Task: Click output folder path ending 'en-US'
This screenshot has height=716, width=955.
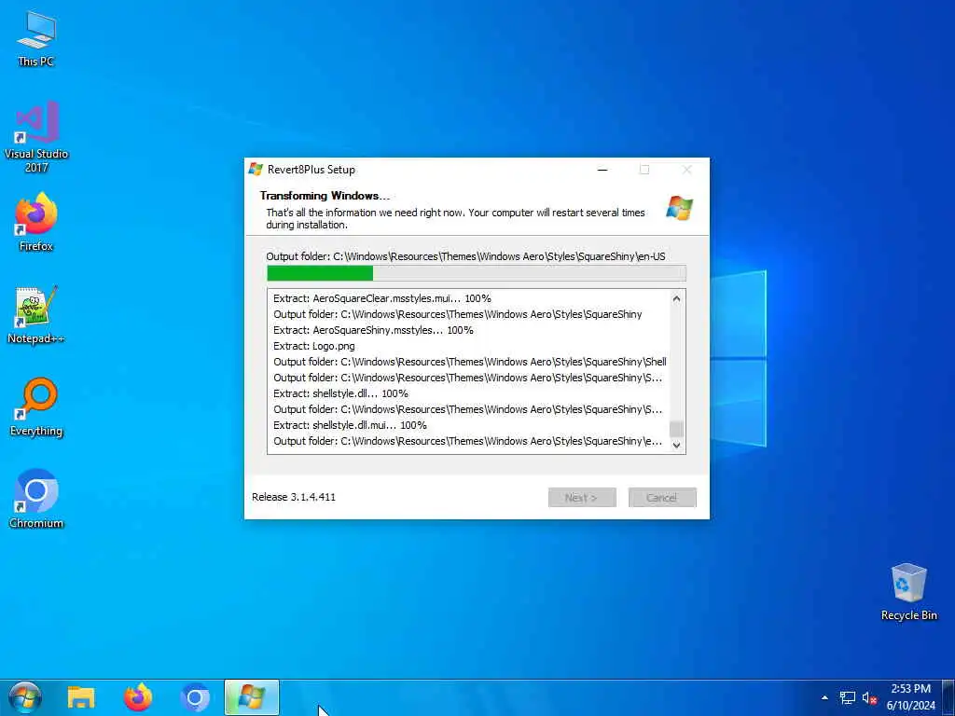Action: tap(465, 256)
